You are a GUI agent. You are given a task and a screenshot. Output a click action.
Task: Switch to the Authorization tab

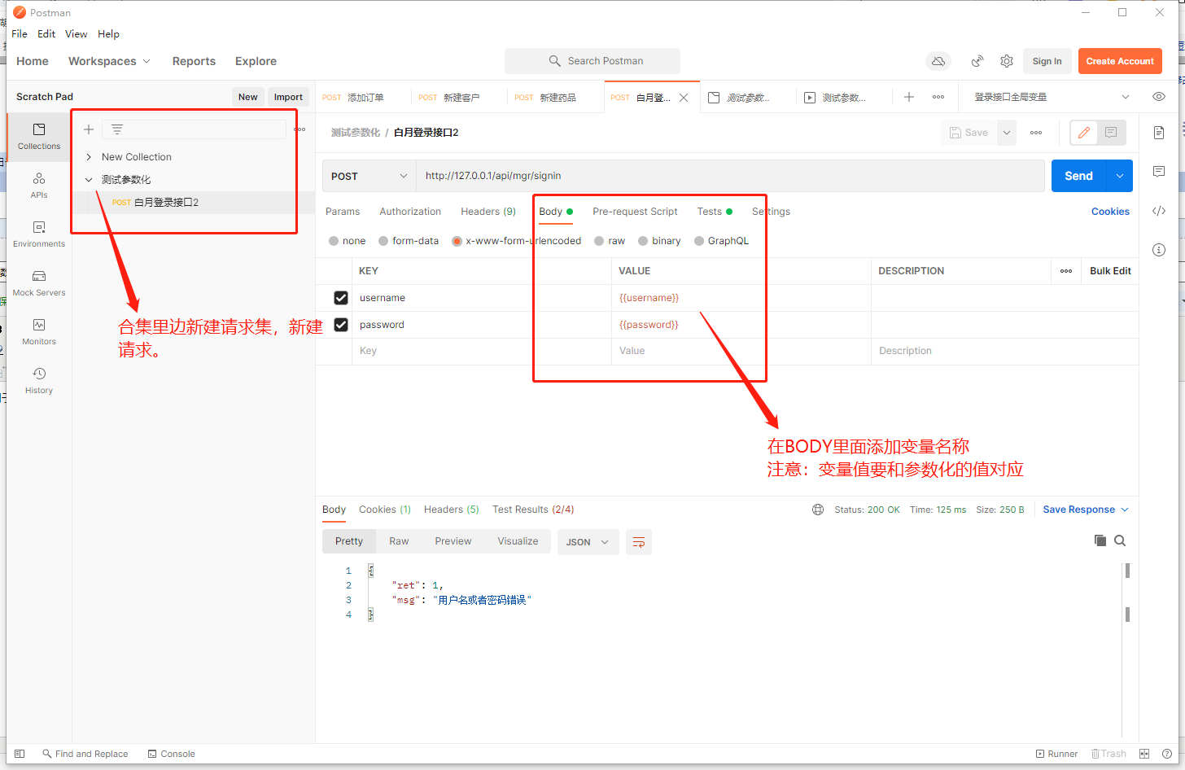(410, 212)
